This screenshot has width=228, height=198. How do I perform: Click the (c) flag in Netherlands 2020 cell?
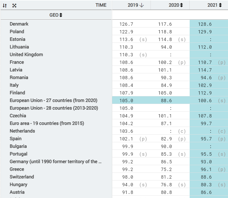(x=182, y=131)
